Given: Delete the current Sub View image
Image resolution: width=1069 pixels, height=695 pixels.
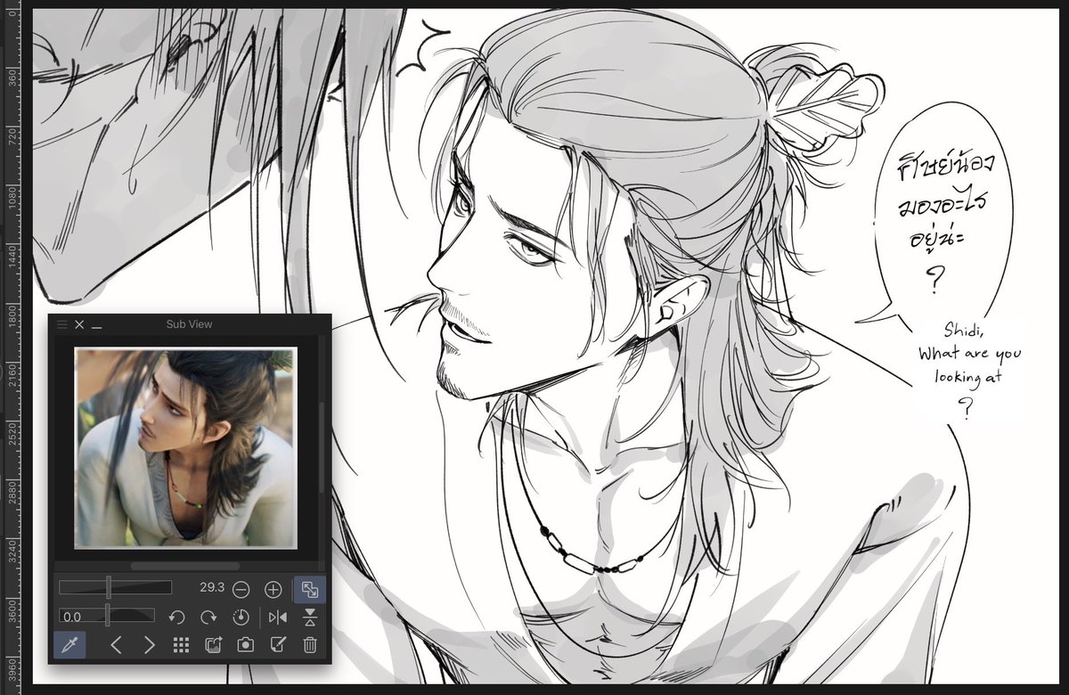Looking at the screenshot, I should coord(310,645).
